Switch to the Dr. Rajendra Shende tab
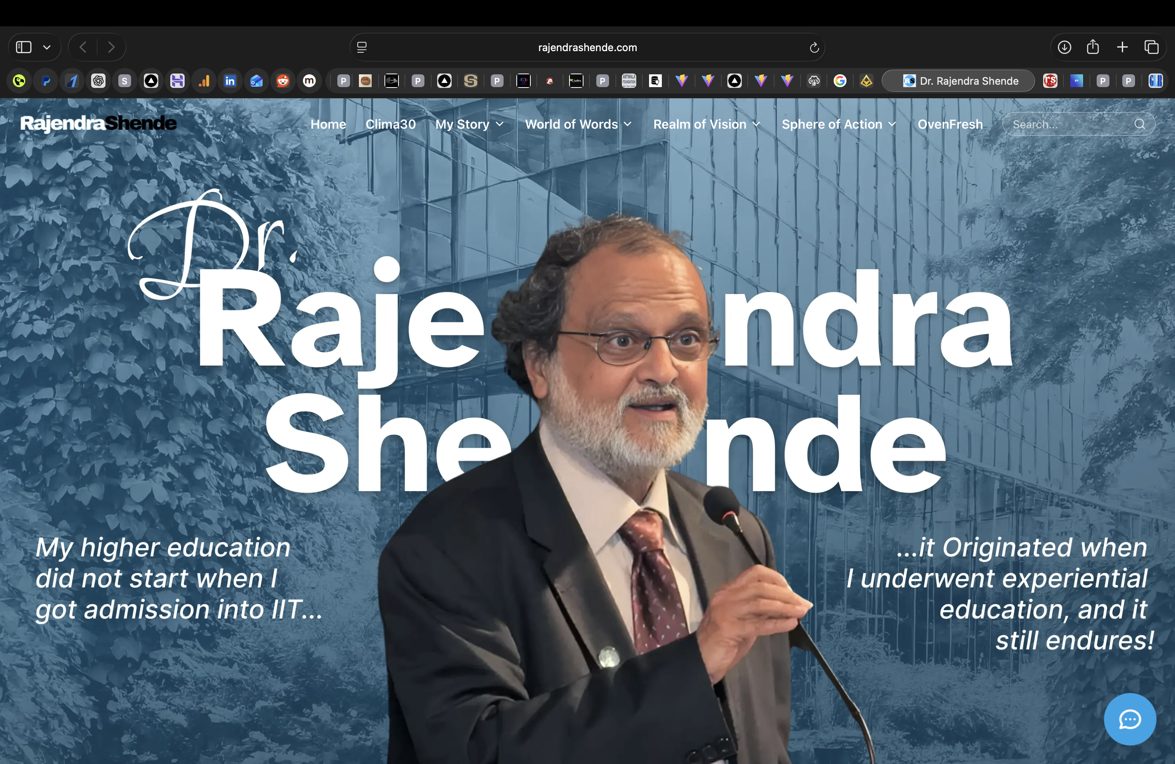This screenshot has width=1175, height=764. [x=958, y=81]
